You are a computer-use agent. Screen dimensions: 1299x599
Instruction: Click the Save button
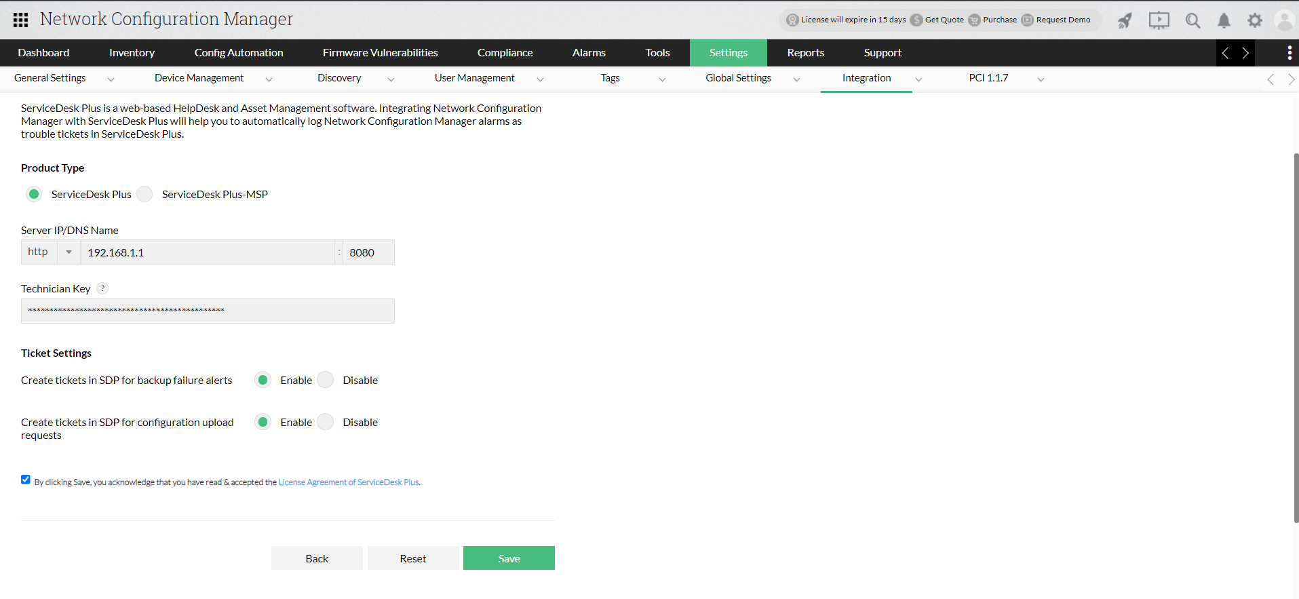click(x=509, y=558)
